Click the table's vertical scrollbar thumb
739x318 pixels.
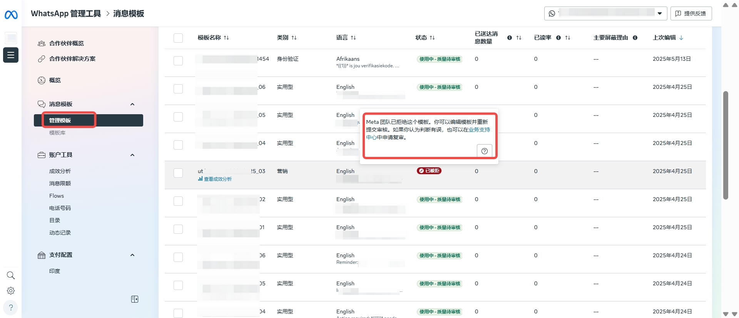click(x=726, y=145)
